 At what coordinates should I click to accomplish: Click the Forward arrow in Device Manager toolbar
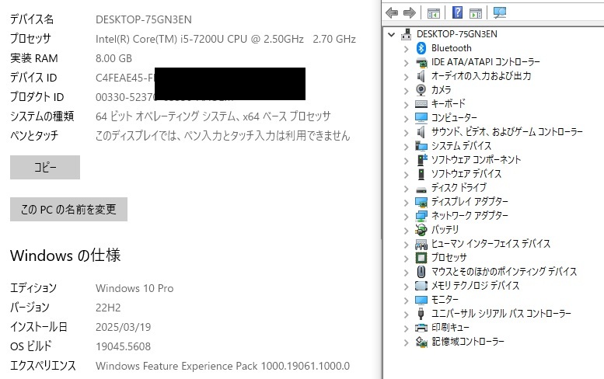409,12
